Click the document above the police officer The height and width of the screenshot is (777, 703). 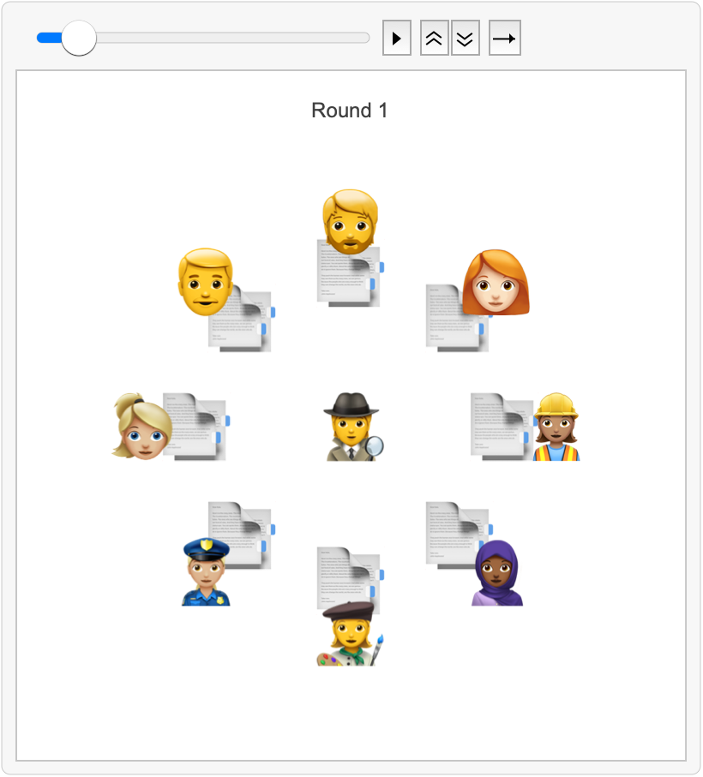(x=242, y=535)
